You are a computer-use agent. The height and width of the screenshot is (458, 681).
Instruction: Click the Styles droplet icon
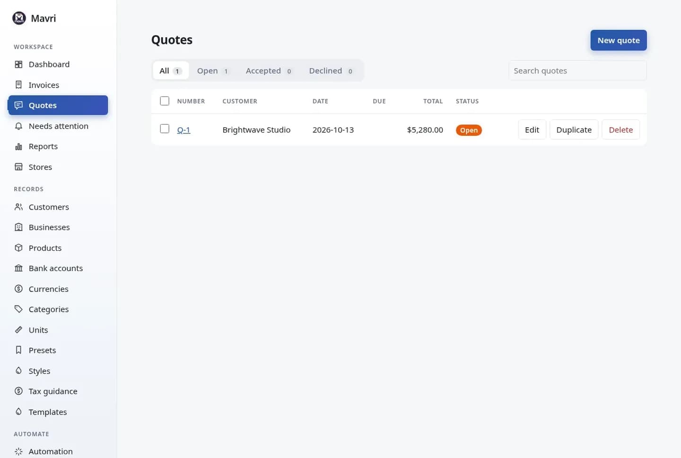click(18, 371)
